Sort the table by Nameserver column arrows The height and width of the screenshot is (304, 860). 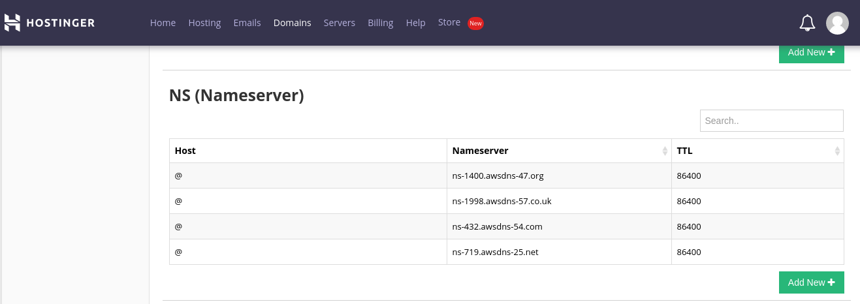[x=665, y=151]
